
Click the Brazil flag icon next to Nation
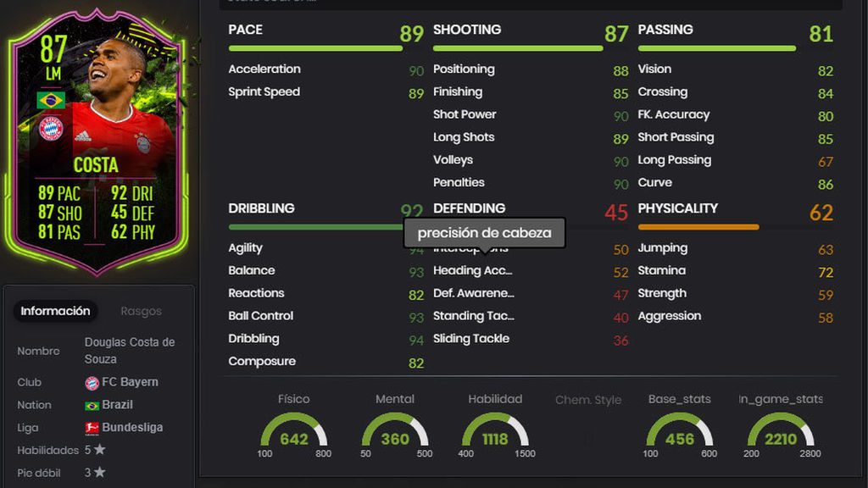coord(92,406)
